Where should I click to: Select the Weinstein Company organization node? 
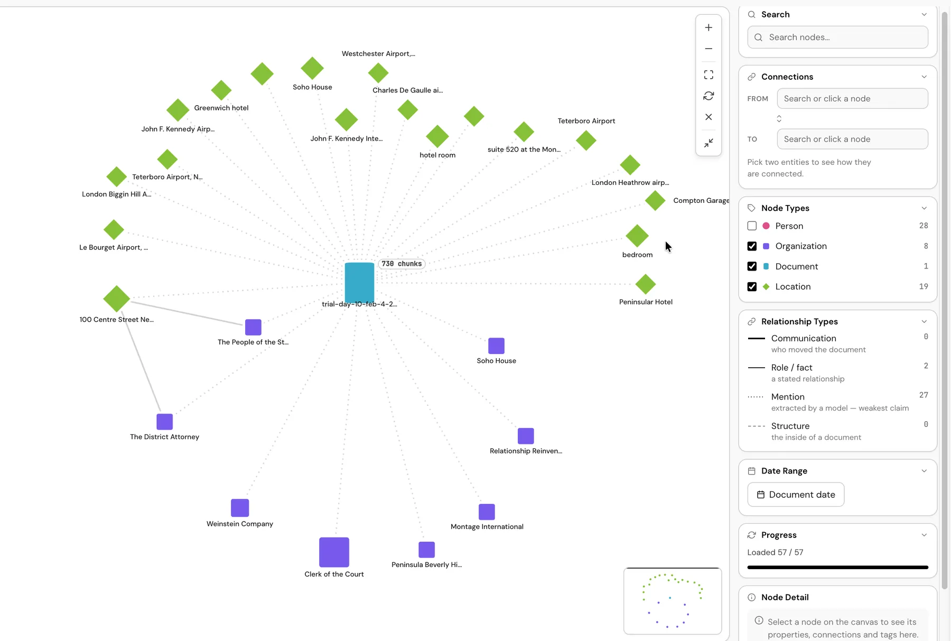click(240, 508)
